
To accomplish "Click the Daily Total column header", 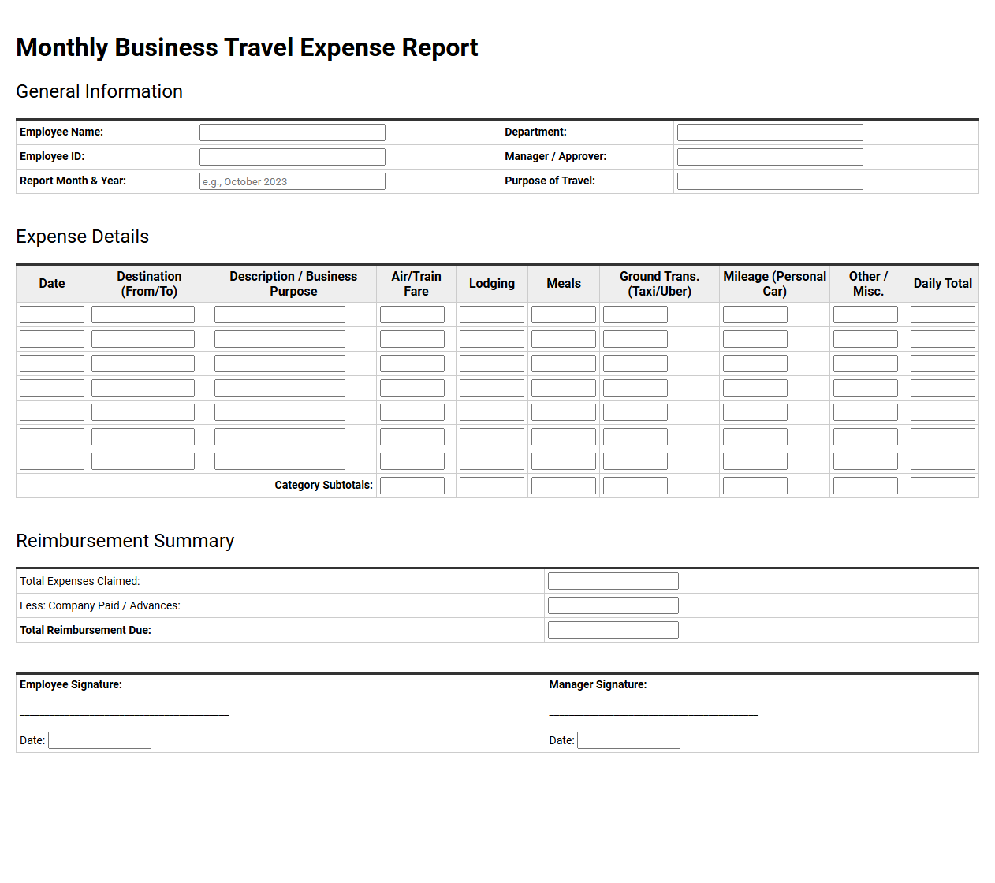I will (943, 284).
